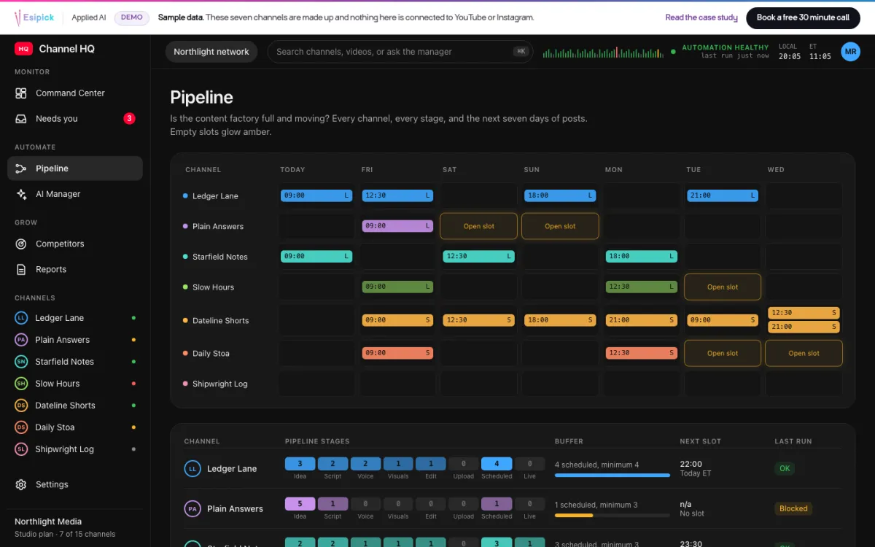Open Reports from sidebar
Viewport: 875px width, 547px height.
[x=75, y=270]
